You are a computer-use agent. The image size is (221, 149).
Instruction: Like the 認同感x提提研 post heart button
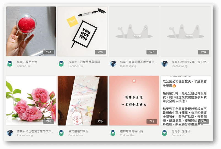[x=203, y=122]
